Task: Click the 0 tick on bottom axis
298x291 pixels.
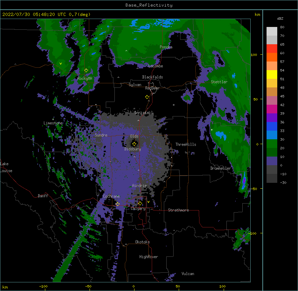Action: click(x=133, y=286)
